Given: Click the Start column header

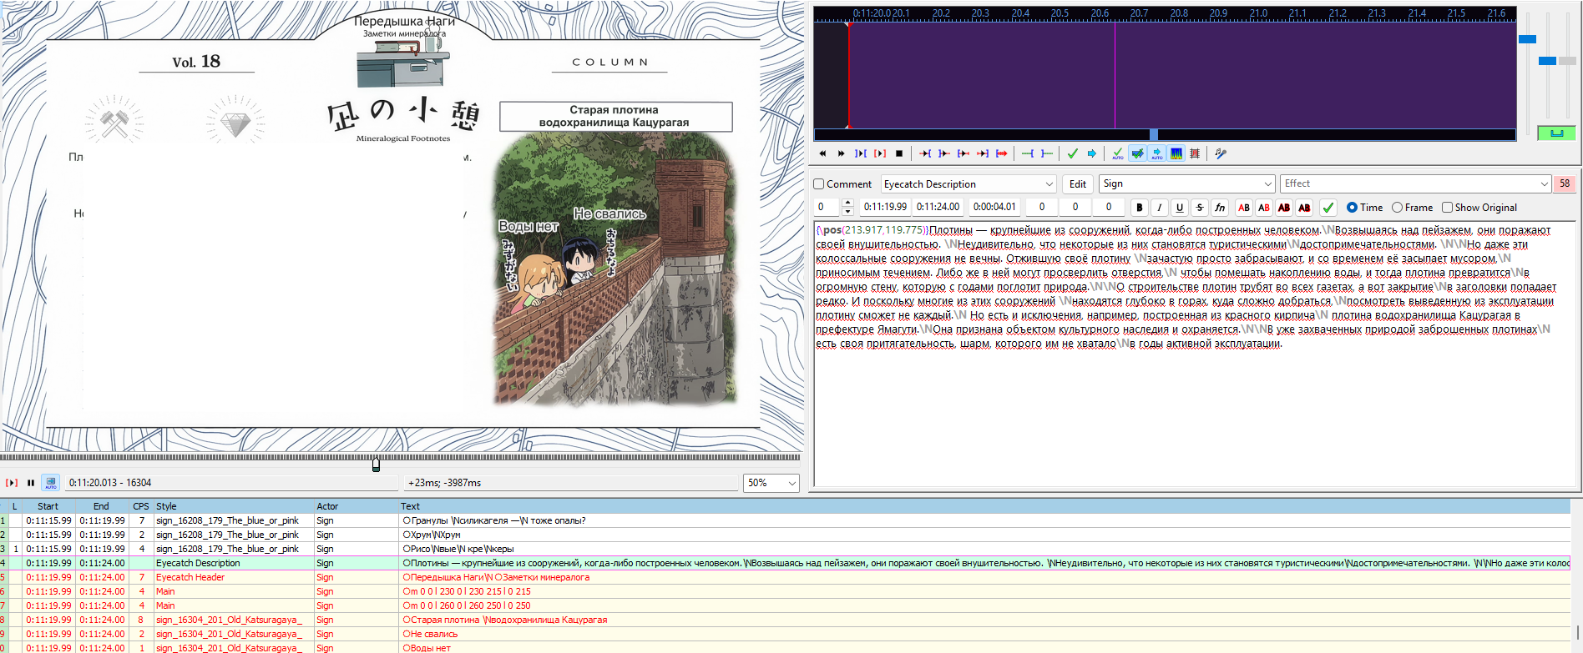Looking at the screenshot, I should point(48,506).
